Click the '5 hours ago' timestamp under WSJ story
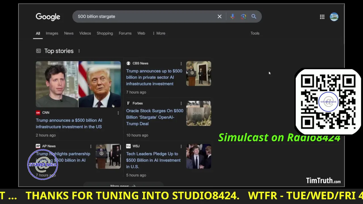The width and height of the screenshot is (363, 204). point(136,175)
